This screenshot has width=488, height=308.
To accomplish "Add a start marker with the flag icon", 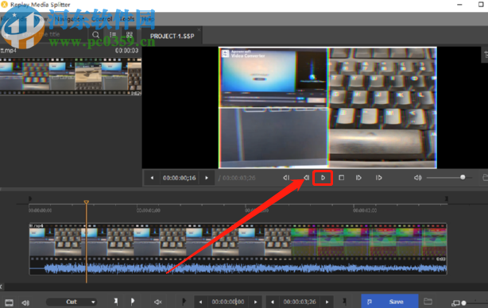I will [x=116, y=301].
